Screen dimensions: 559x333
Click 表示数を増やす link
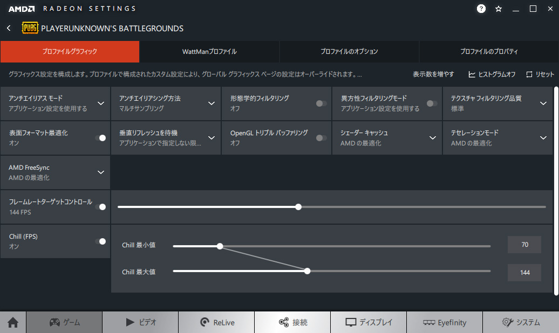tap(433, 74)
